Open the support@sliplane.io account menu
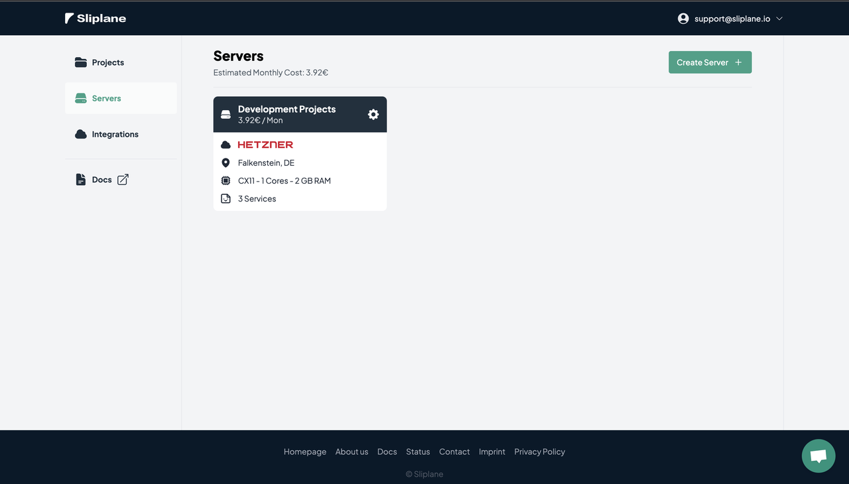This screenshot has width=849, height=484. click(730, 19)
